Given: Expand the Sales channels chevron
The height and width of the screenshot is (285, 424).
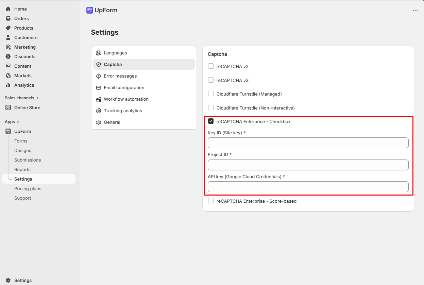Looking at the screenshot, I should click(37, 98).
